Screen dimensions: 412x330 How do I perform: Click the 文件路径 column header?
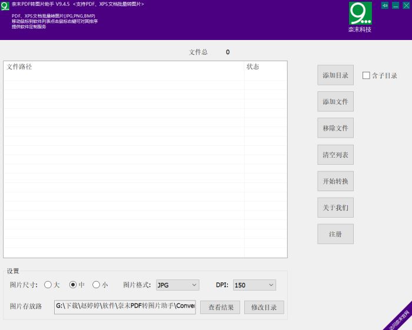124,66
